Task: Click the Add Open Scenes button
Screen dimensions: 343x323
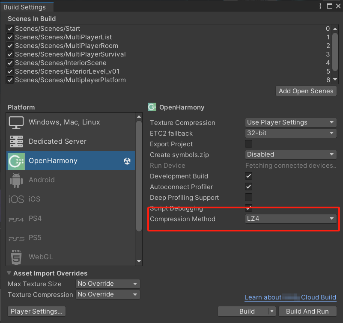Action: pos(306,91)
